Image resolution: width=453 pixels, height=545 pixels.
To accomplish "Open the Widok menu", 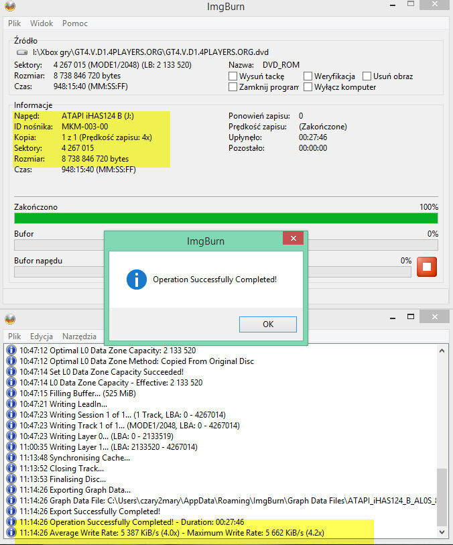I will 42,23.
